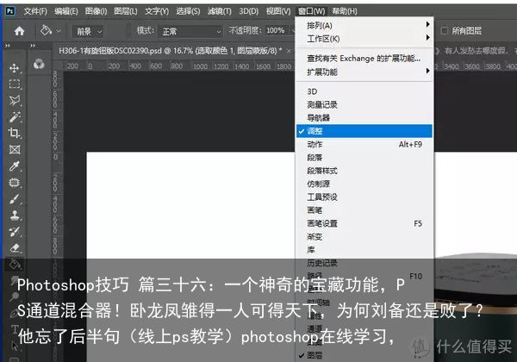Open the 前景 fill source dropdown
517x362 pixels.
[x=88, y=32]
